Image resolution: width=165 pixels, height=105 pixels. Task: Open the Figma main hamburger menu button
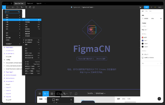[4, 7]
